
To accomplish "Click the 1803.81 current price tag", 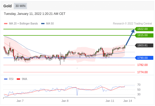I will coord(144,45).
